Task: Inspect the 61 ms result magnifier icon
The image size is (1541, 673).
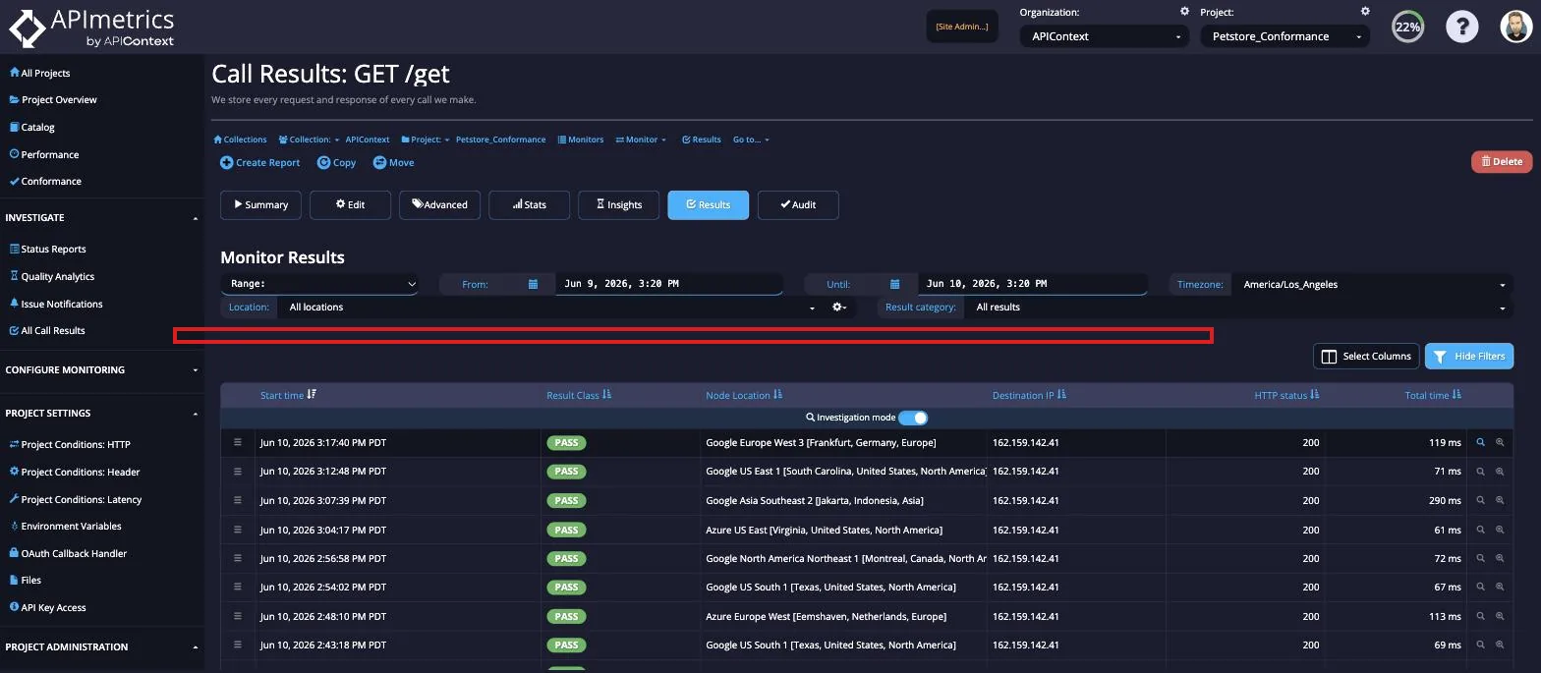Action: coord(1481,530)
